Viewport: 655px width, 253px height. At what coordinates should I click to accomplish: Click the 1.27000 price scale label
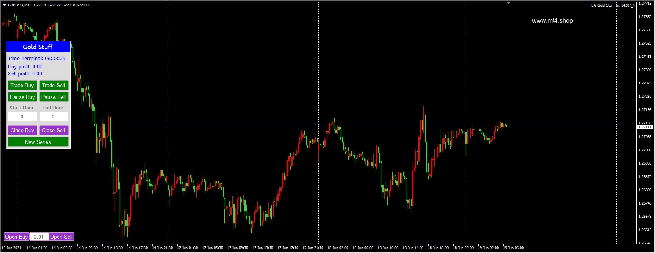click(x=645, y=150)
